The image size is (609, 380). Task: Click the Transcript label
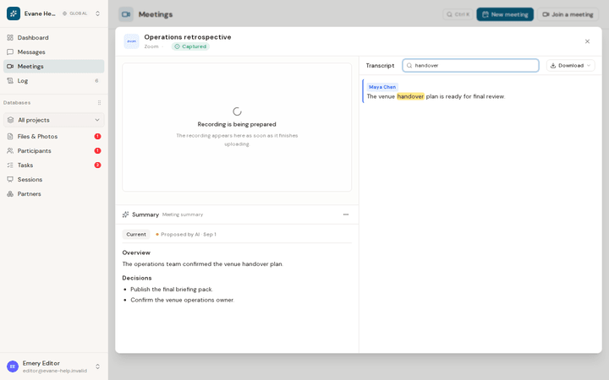(x=380, y=66)
